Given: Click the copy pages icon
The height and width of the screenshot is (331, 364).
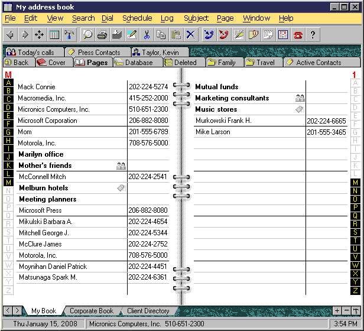Looking at the screenshot, I should (161, 35).
